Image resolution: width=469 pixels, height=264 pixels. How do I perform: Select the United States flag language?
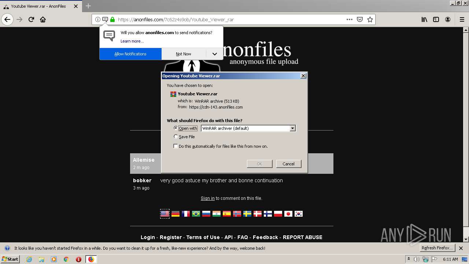[165, 214]
